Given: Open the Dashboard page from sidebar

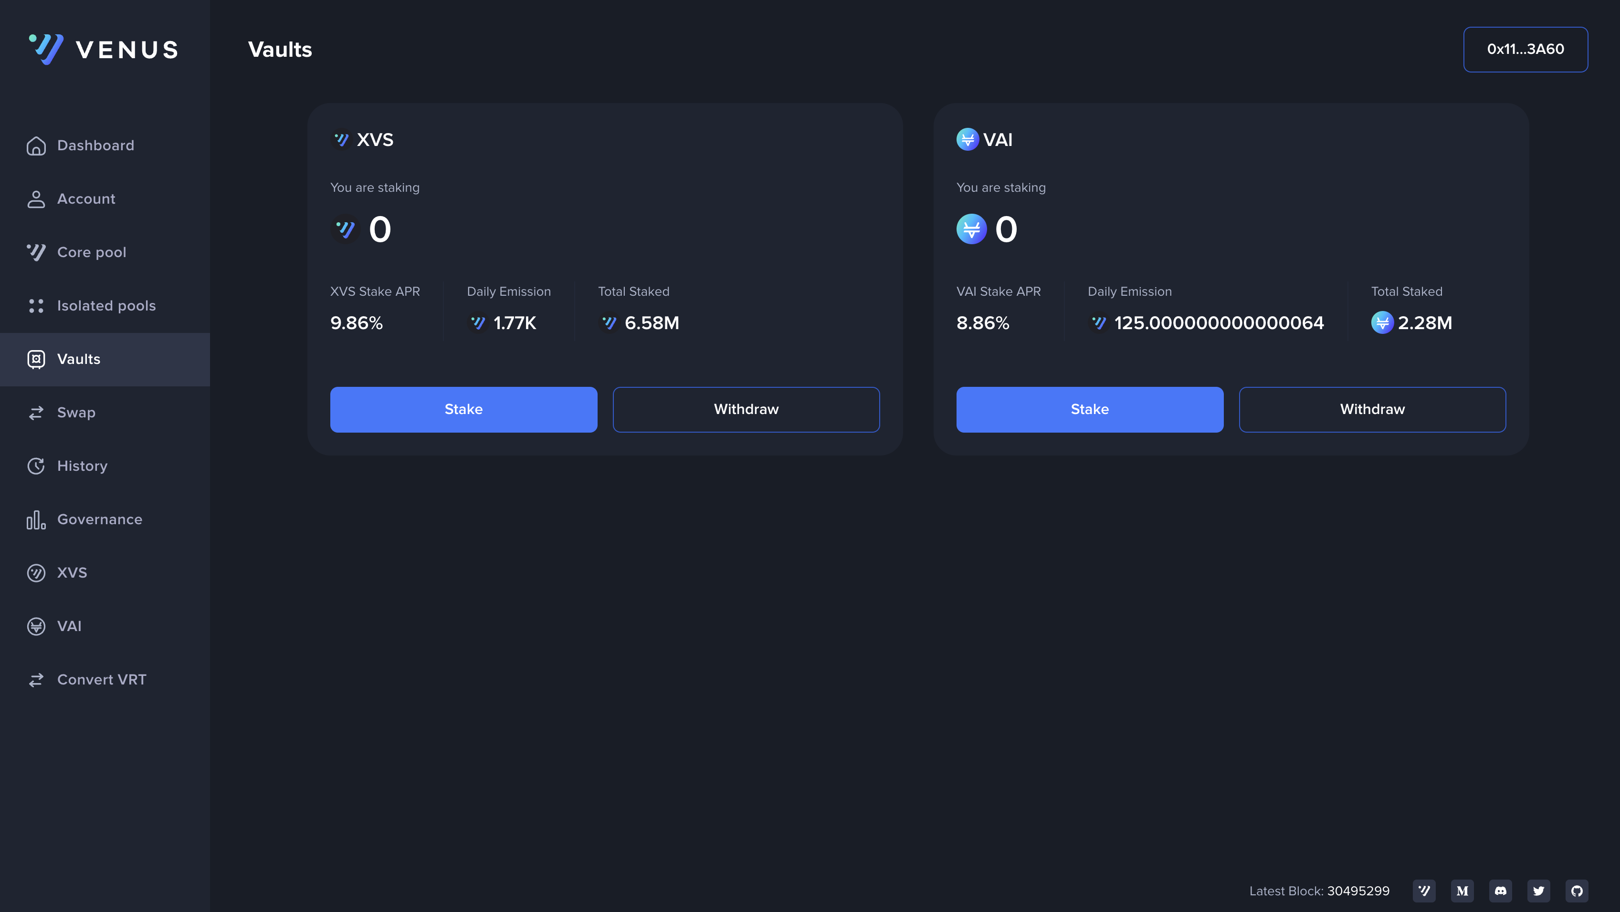Looking at the screenshot, I should (95, 145).
